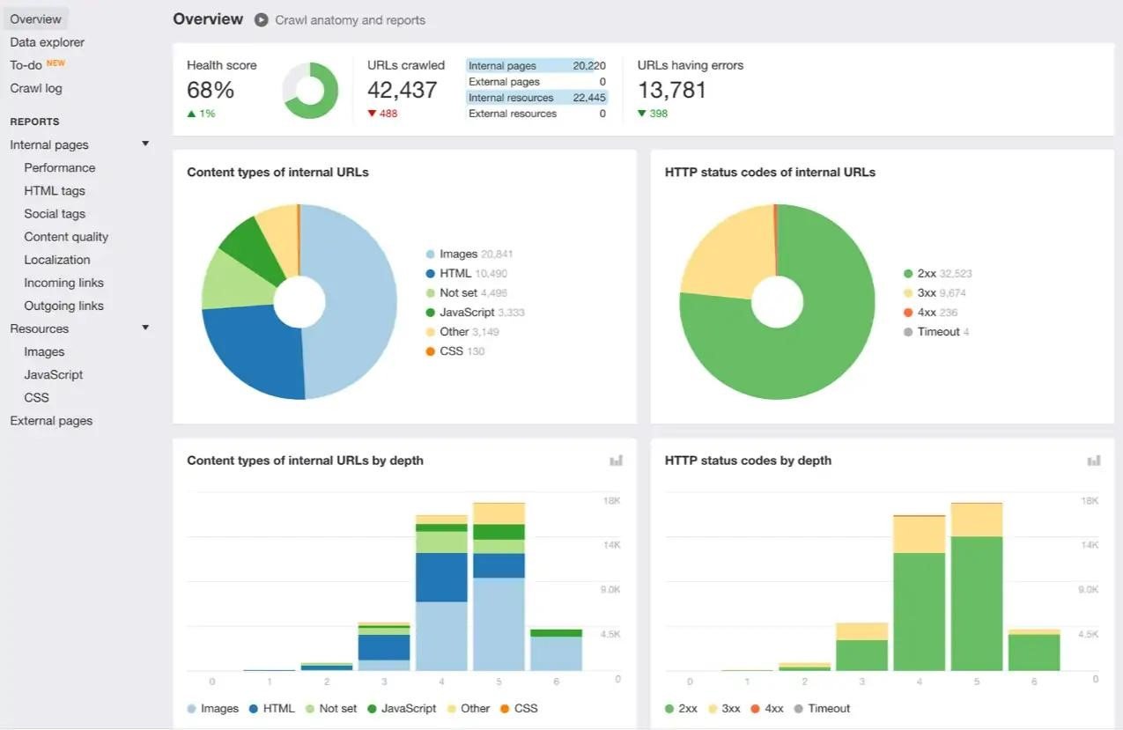
Task: Collapse the Internal pages section
Action: point(145,144)
